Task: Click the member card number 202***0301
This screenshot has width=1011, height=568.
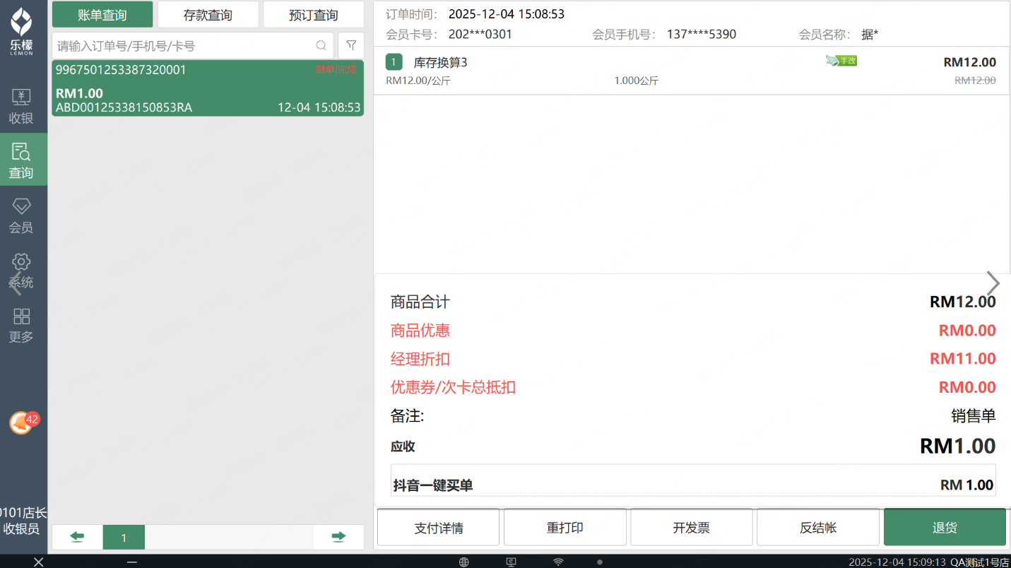Action: pyautogui.click(x=480, y=34)
